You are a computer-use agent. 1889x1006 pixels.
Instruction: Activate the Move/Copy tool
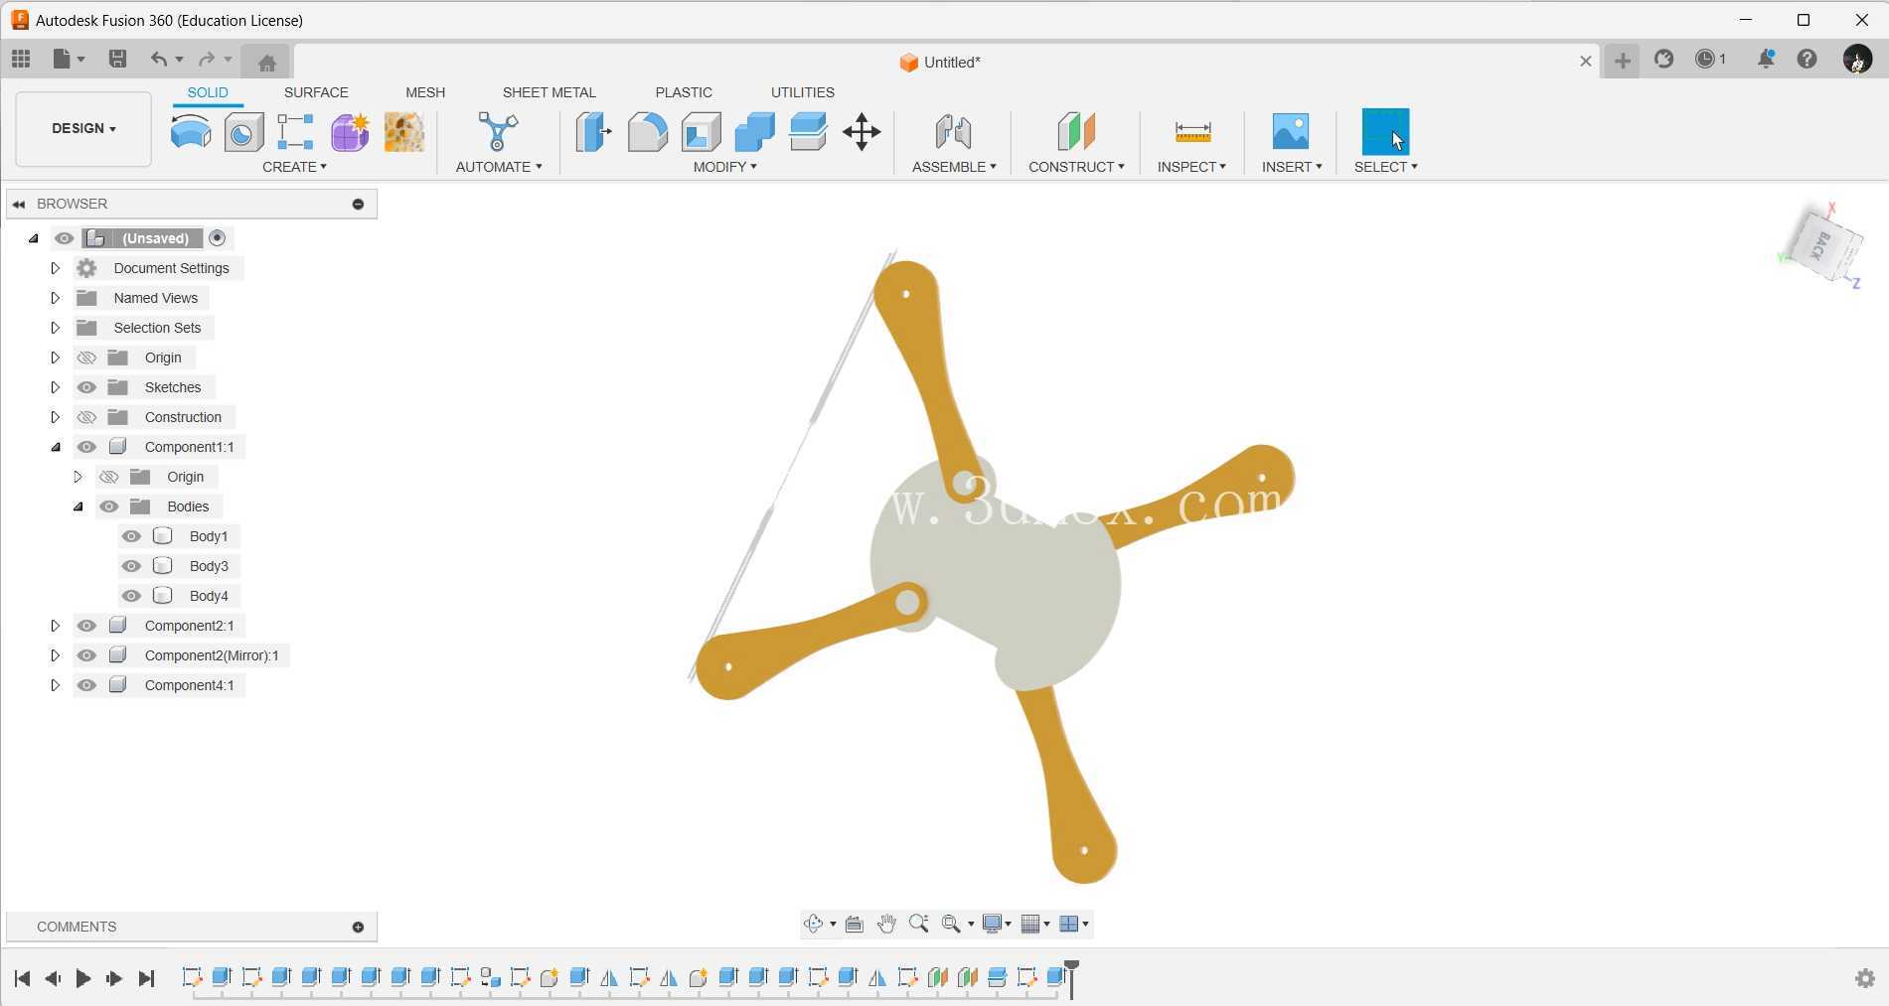click(862, 131)
